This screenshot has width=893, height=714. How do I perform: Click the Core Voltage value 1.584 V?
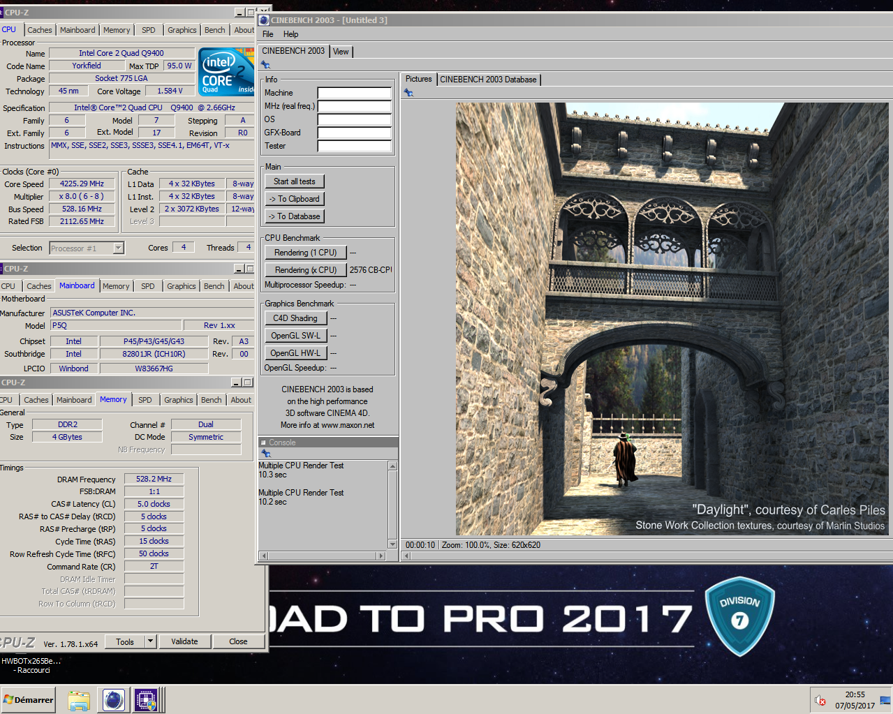point(170,91)
